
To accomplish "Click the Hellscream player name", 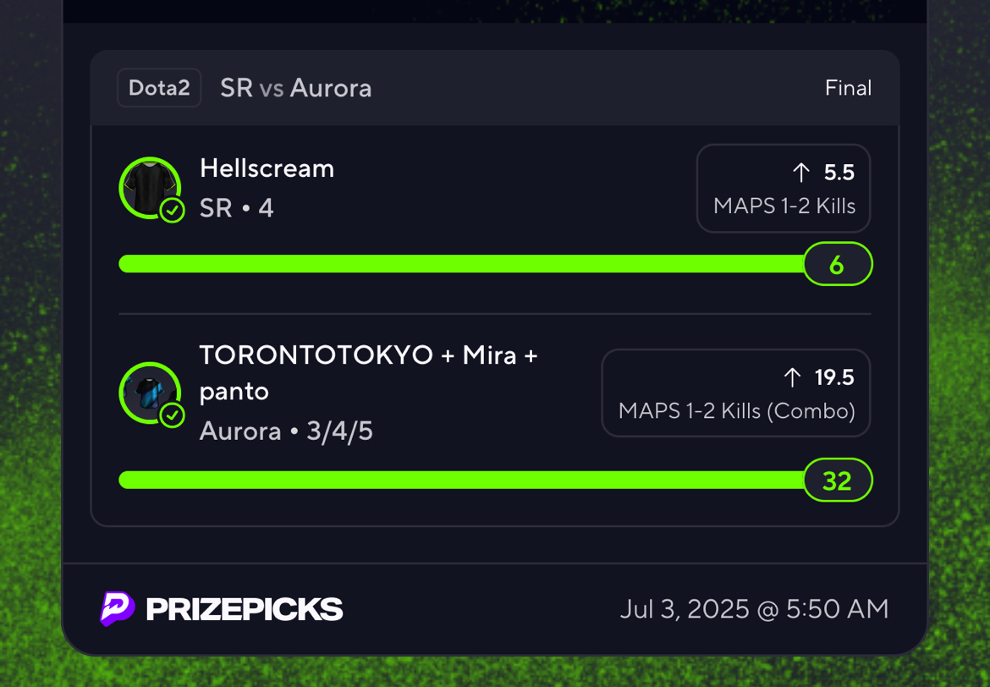I will pyautogui.click(x=267, y=168).
